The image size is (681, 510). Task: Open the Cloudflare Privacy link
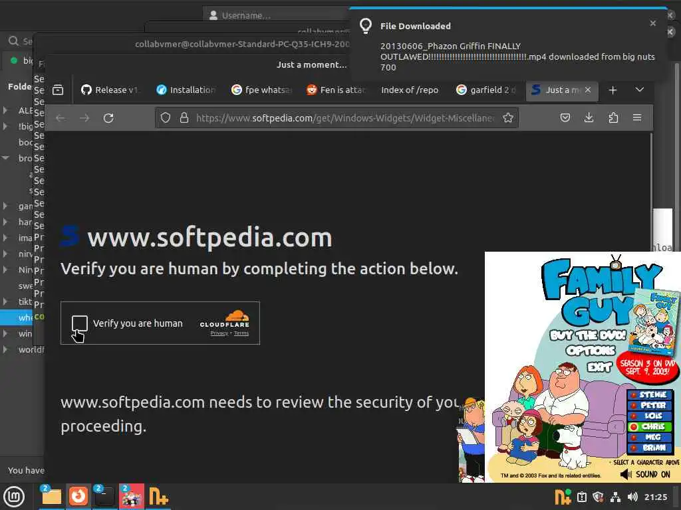pos(219,333)
